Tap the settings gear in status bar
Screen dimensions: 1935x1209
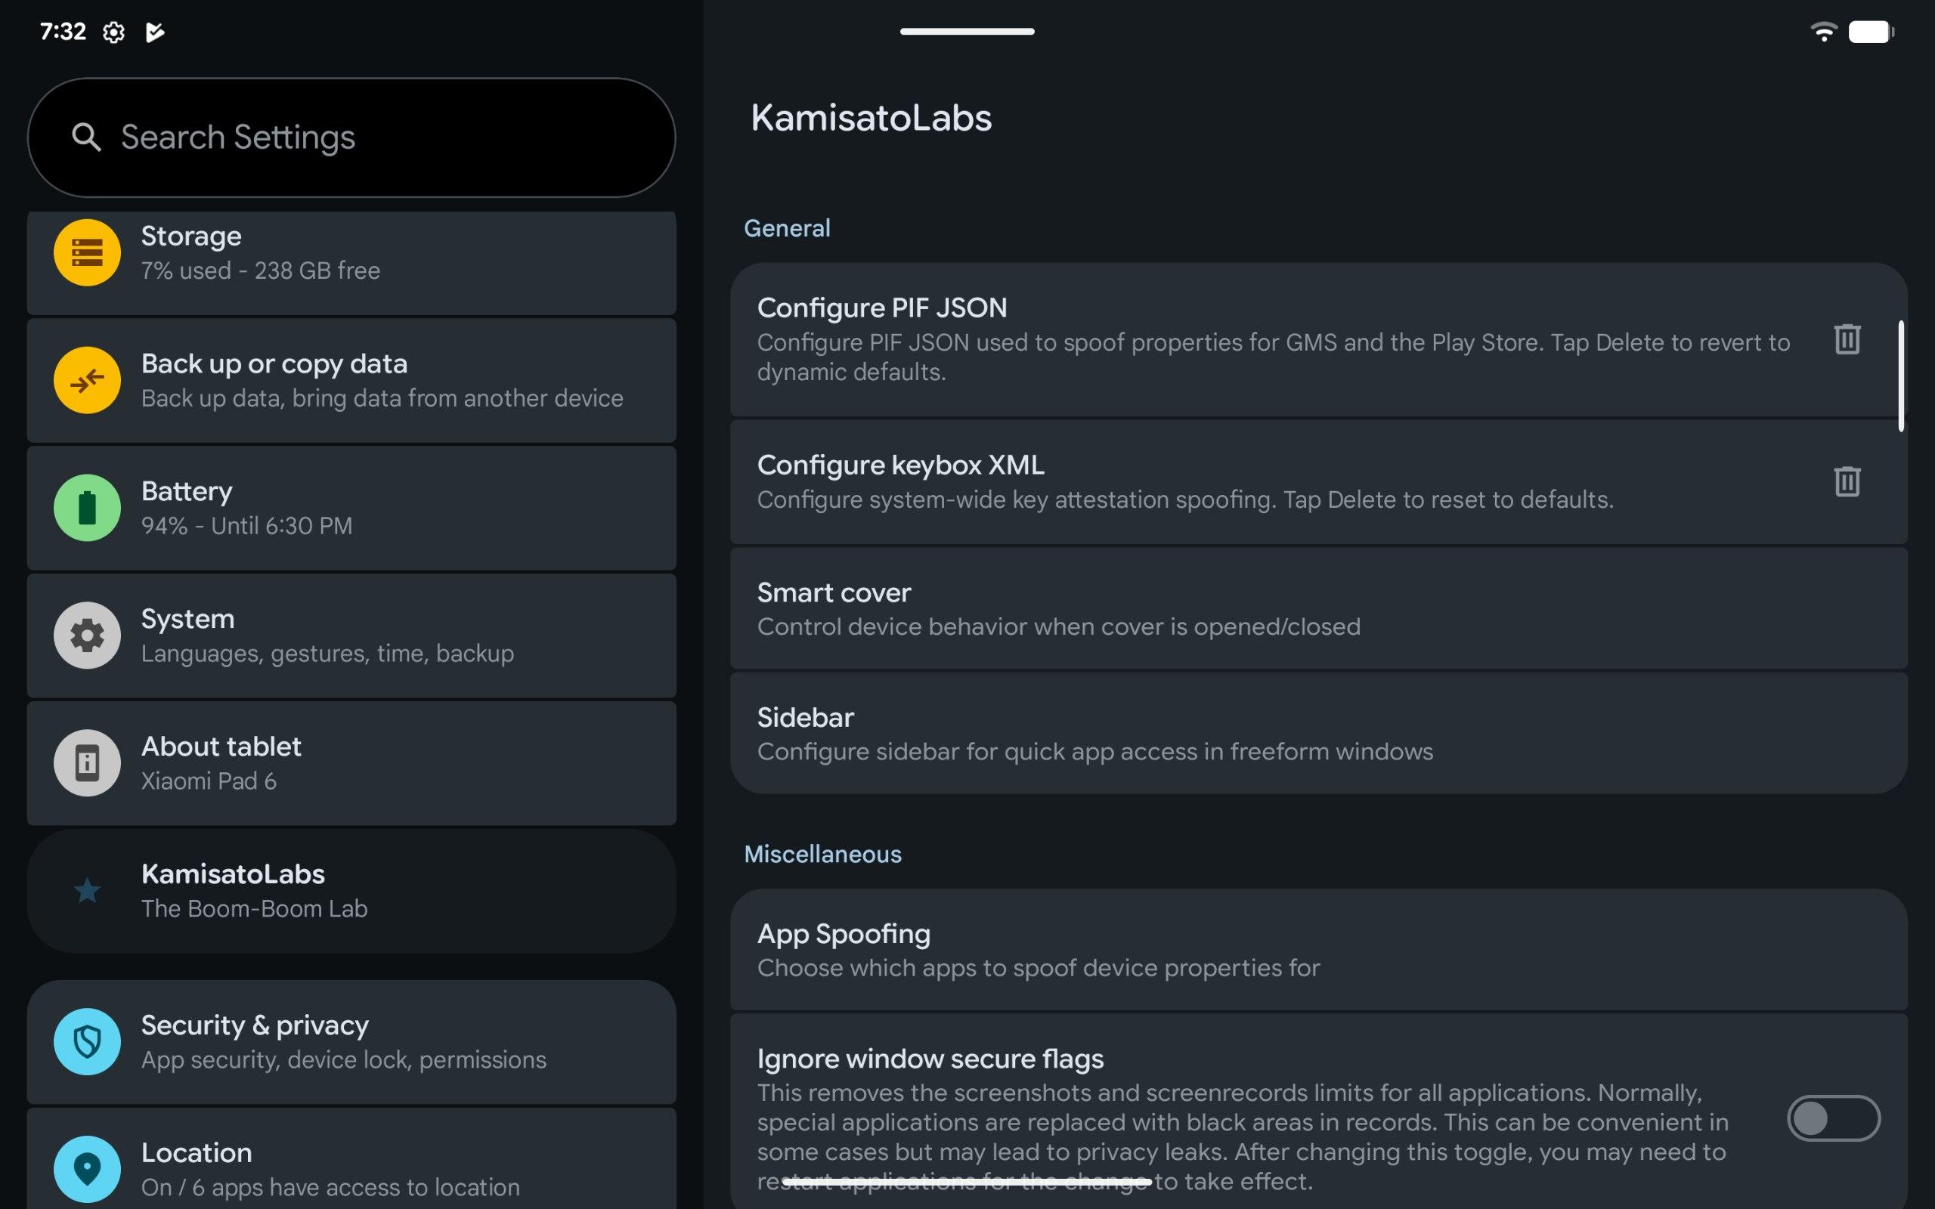pyautogui.click(x=113, y=32)
